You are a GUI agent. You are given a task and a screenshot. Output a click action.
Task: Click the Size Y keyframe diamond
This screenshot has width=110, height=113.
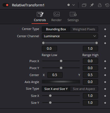click(105, 103)
